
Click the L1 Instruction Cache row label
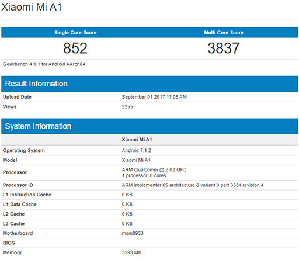pyautogui.click(x=27, y=195)
